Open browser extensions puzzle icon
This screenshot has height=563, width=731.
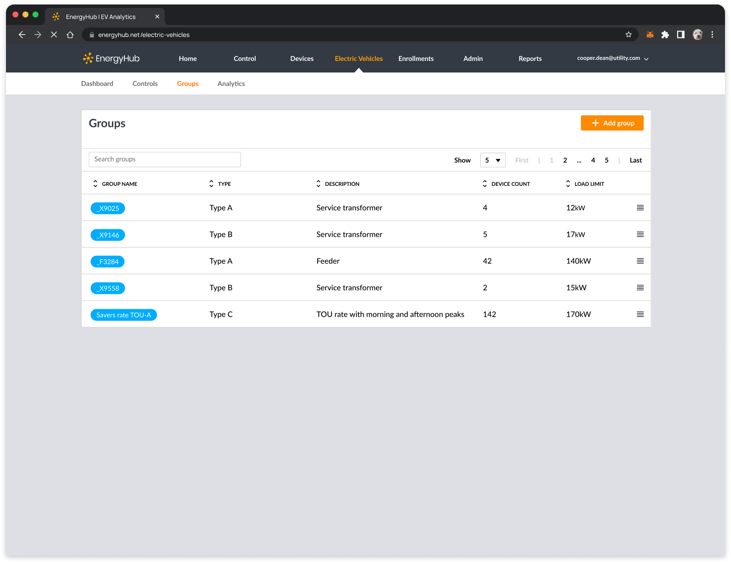[665, 34]
